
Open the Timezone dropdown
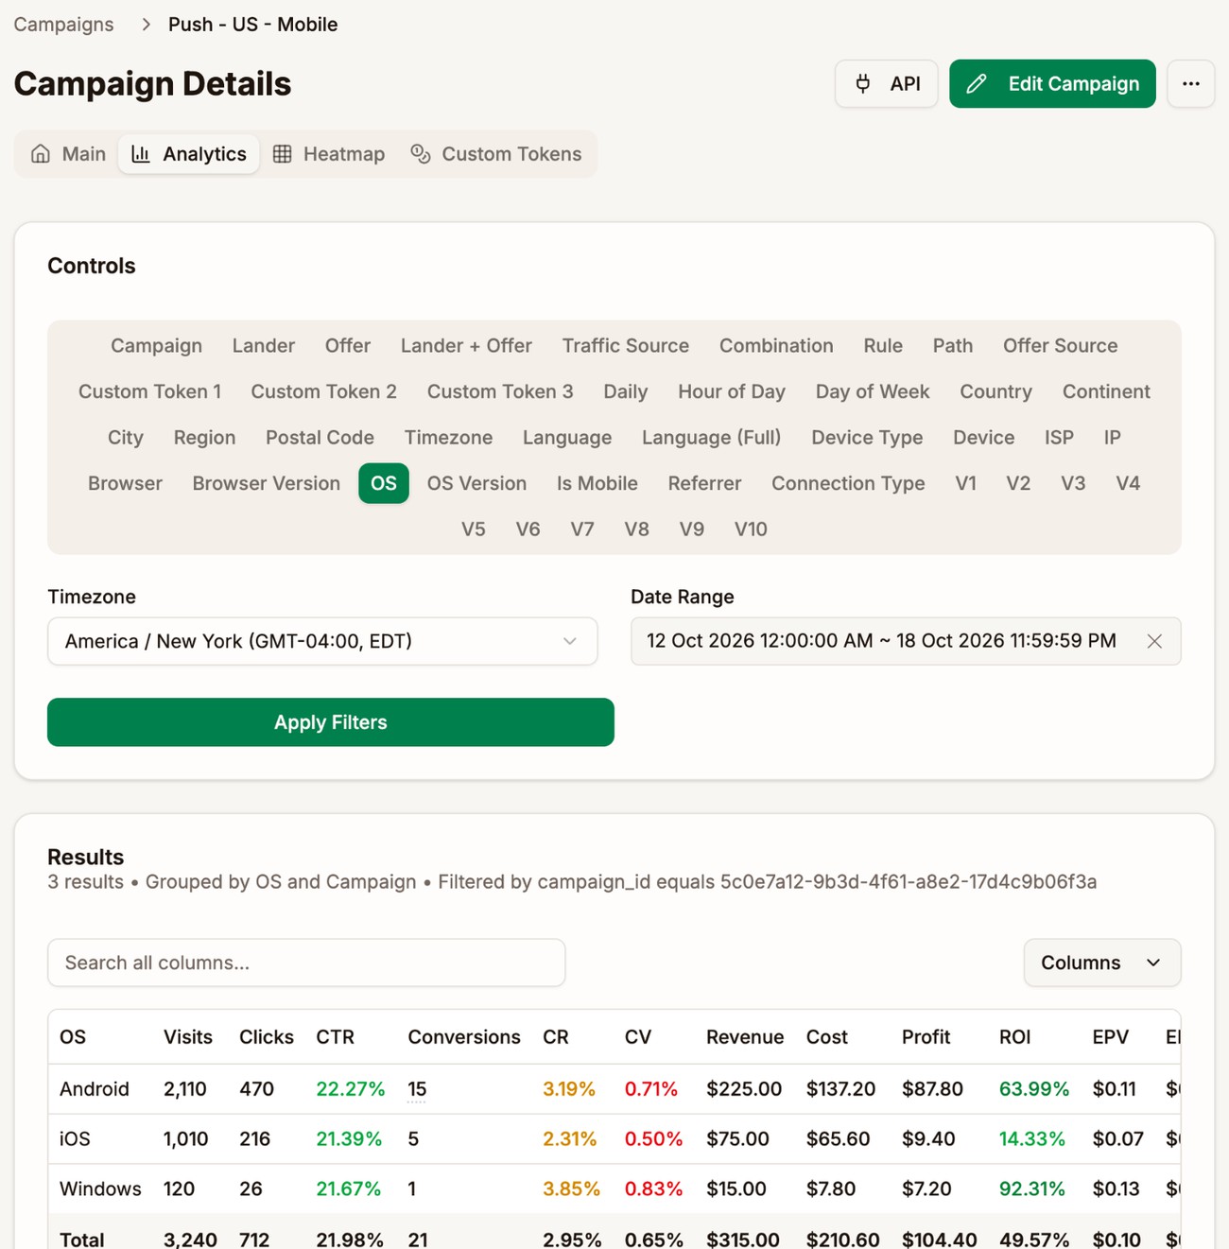322,641
